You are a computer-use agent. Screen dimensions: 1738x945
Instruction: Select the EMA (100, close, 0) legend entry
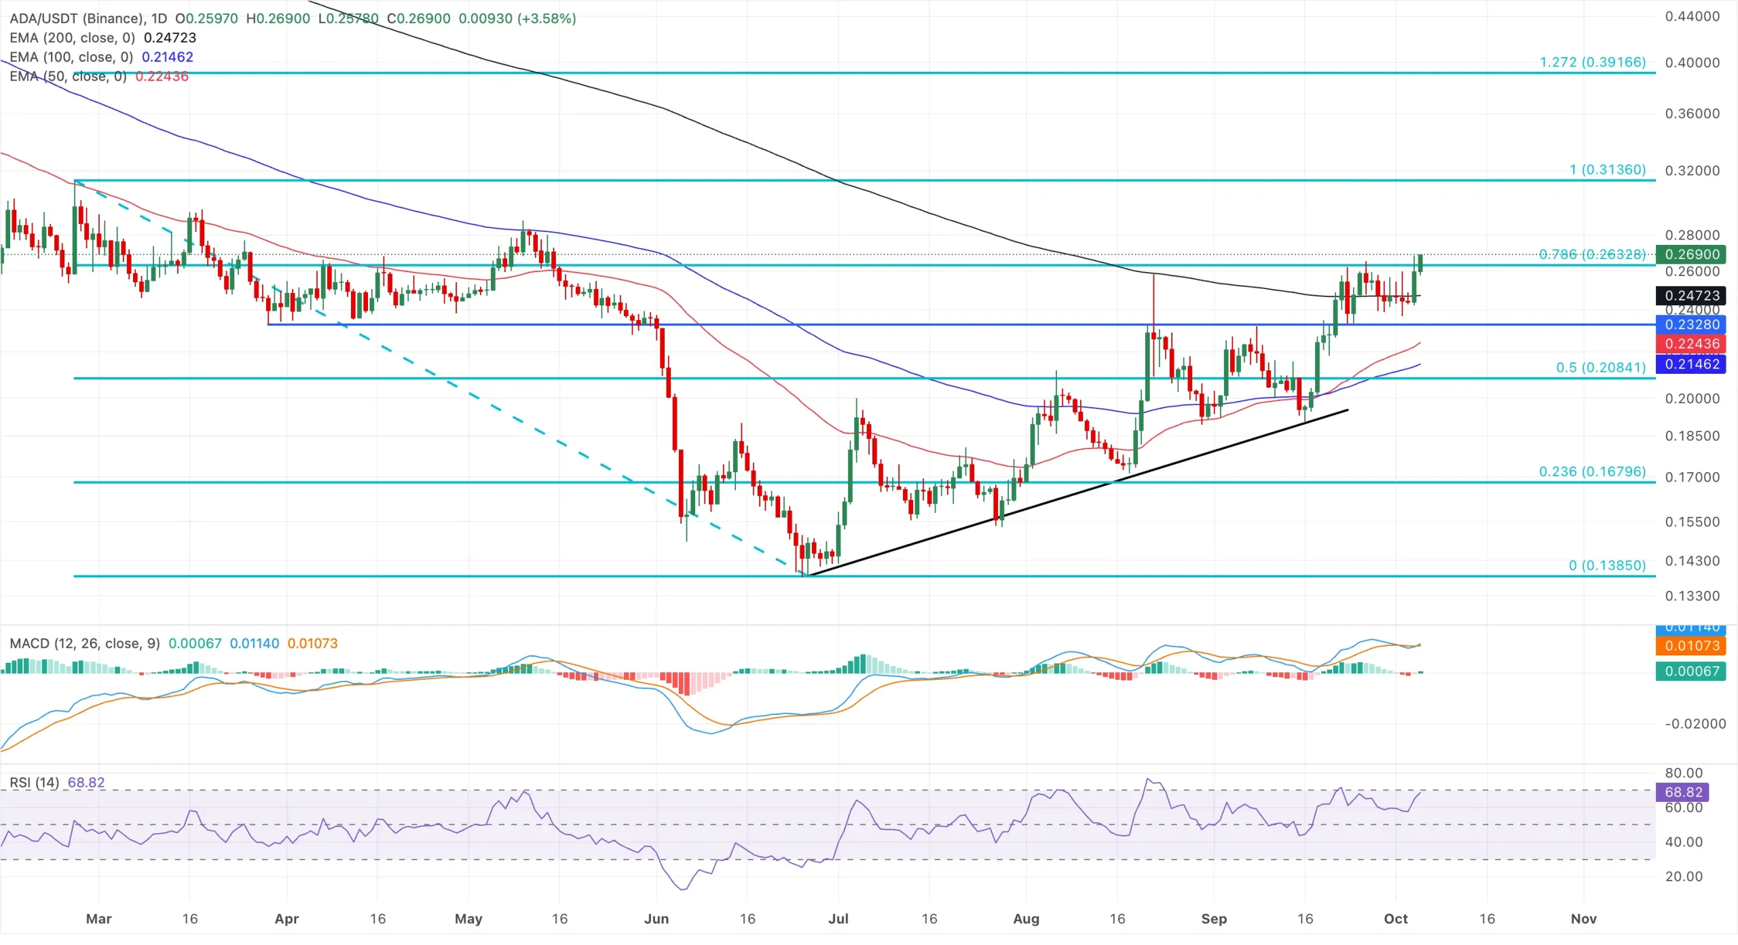click(71, 57)
